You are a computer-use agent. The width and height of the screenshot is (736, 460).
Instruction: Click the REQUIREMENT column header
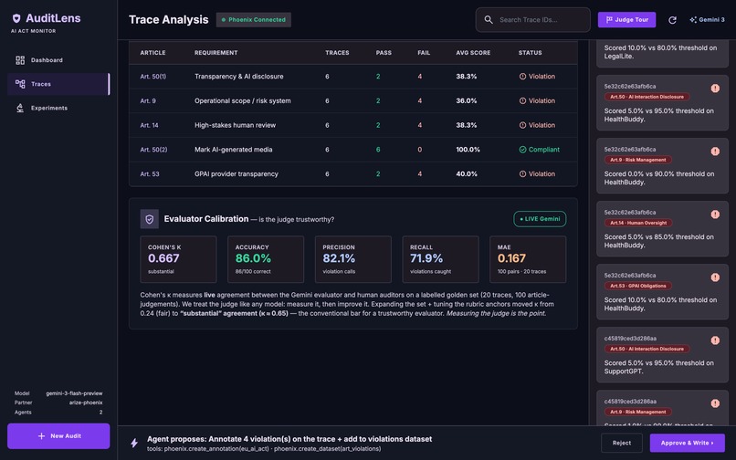pyautogui.click(x=216, y=53)
